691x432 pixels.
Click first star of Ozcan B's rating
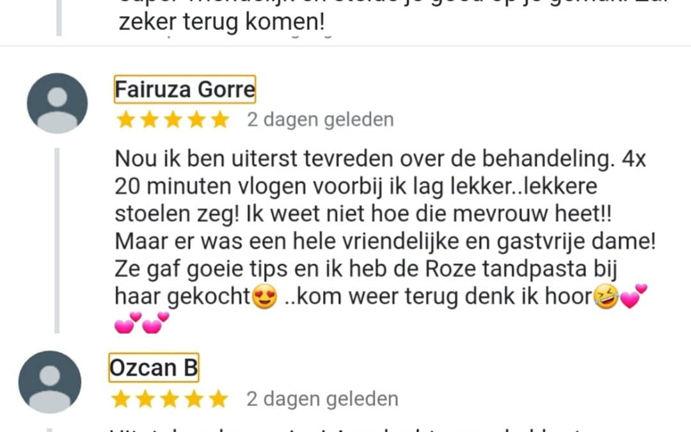(121, 399)
